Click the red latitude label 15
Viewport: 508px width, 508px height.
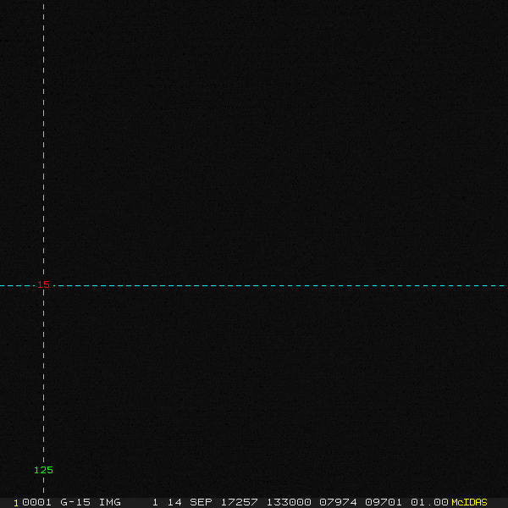[x=43, y=284]
